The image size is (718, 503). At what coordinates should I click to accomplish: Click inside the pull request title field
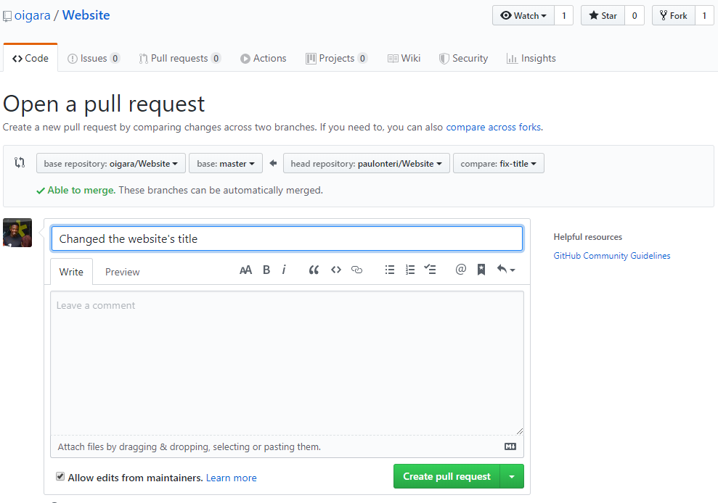pyautogui.click(x=286, y=238)
